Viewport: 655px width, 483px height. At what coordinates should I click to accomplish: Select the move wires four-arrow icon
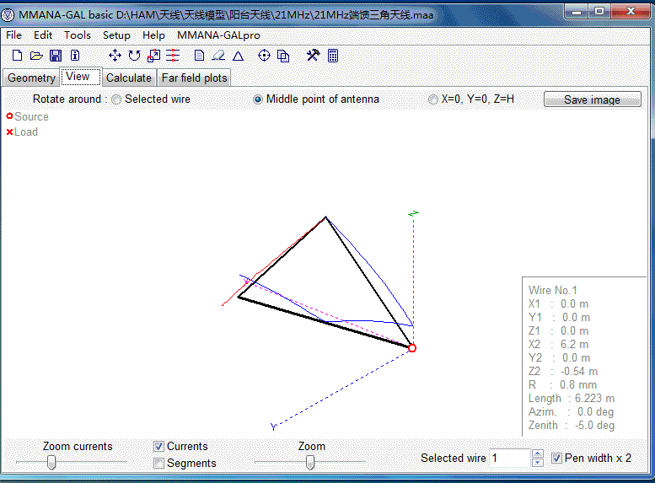pos(115,56)
